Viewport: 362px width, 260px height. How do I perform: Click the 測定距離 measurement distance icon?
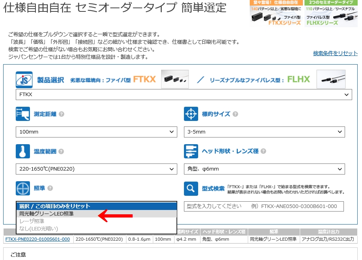point(22,114)
